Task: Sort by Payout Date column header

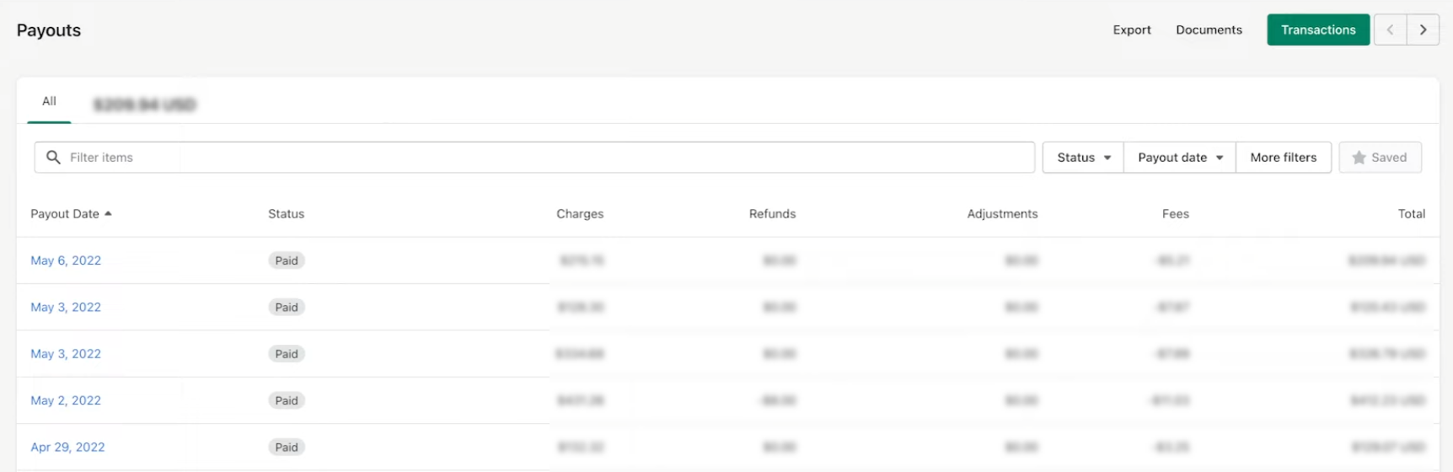Action: [65, 214]
